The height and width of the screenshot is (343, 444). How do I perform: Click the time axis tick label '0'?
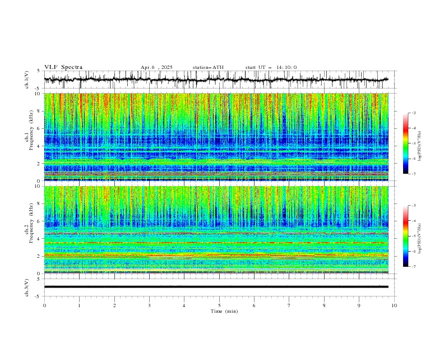coord(44,305)
